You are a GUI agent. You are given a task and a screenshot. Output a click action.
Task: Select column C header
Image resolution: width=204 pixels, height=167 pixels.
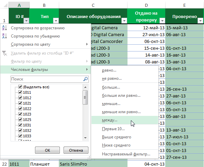[93, 5]
